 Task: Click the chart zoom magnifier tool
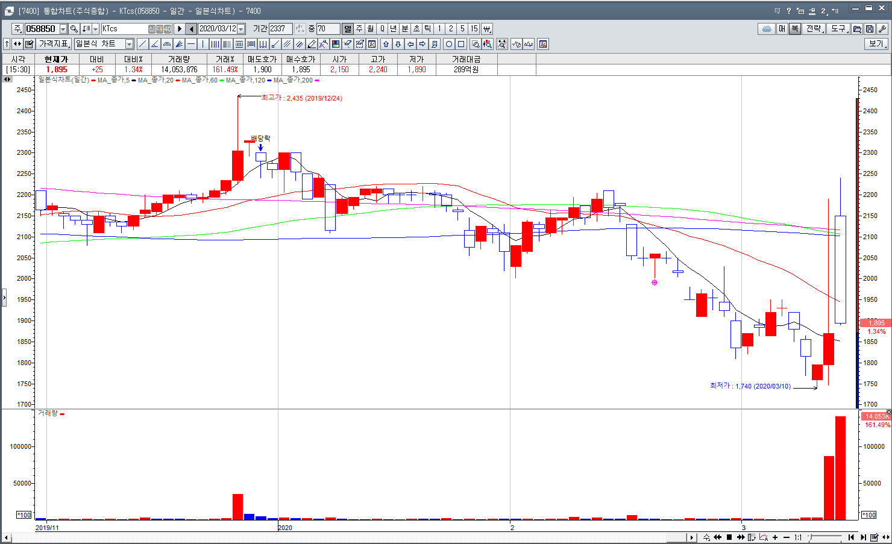(476, 44)
